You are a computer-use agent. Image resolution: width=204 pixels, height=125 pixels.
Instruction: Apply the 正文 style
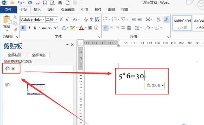click(x=182, y=23)
